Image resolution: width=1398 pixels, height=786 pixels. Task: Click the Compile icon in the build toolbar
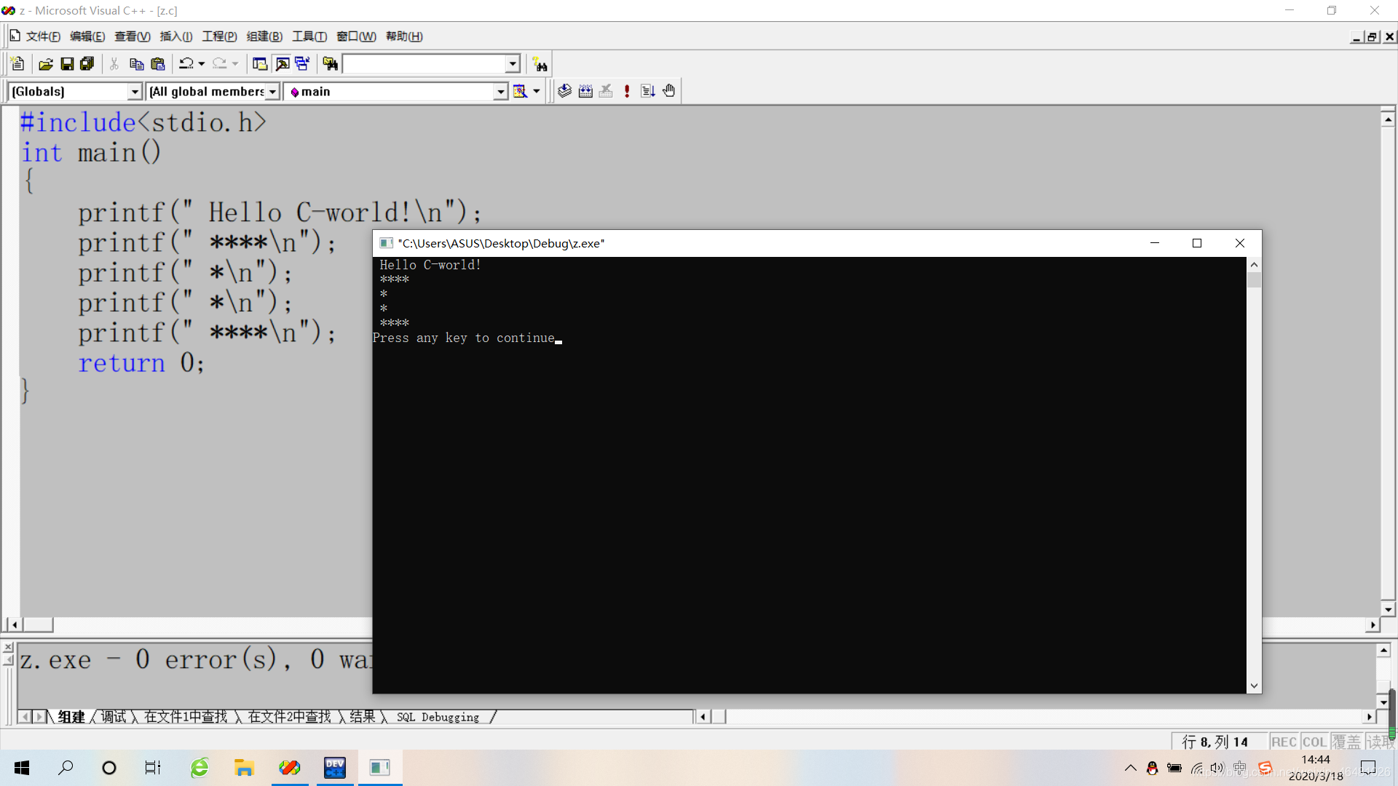tap(564, 91)
